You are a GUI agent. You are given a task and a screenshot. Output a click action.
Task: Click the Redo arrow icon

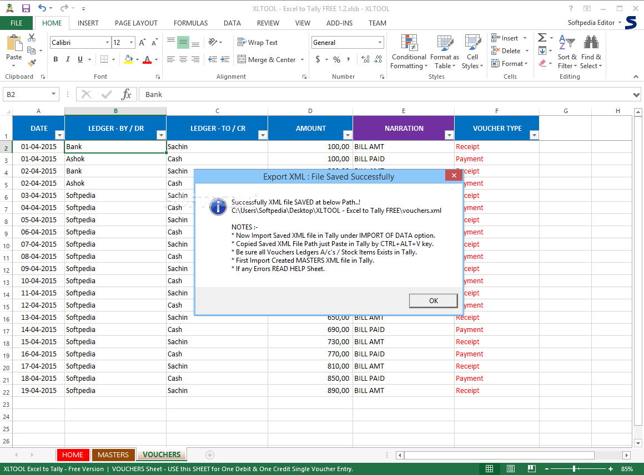coord(64,8)
